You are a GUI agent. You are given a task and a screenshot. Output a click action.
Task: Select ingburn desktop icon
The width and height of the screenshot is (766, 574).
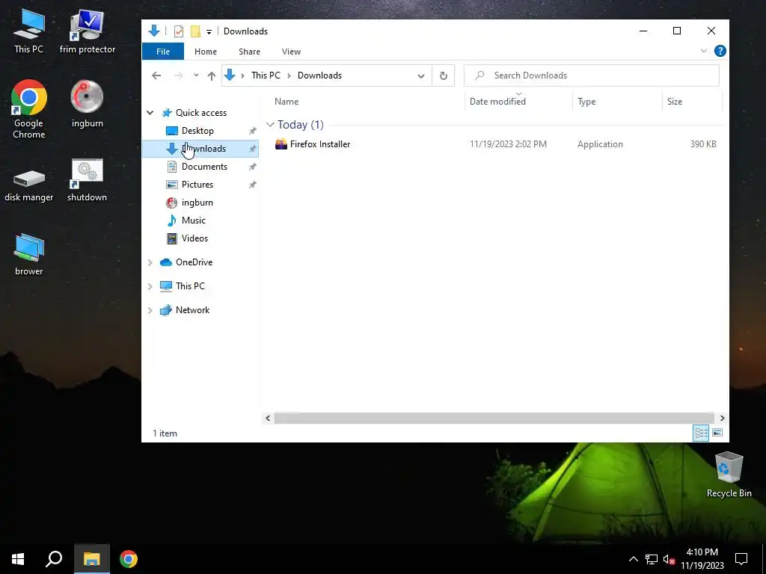coord(87,103)
